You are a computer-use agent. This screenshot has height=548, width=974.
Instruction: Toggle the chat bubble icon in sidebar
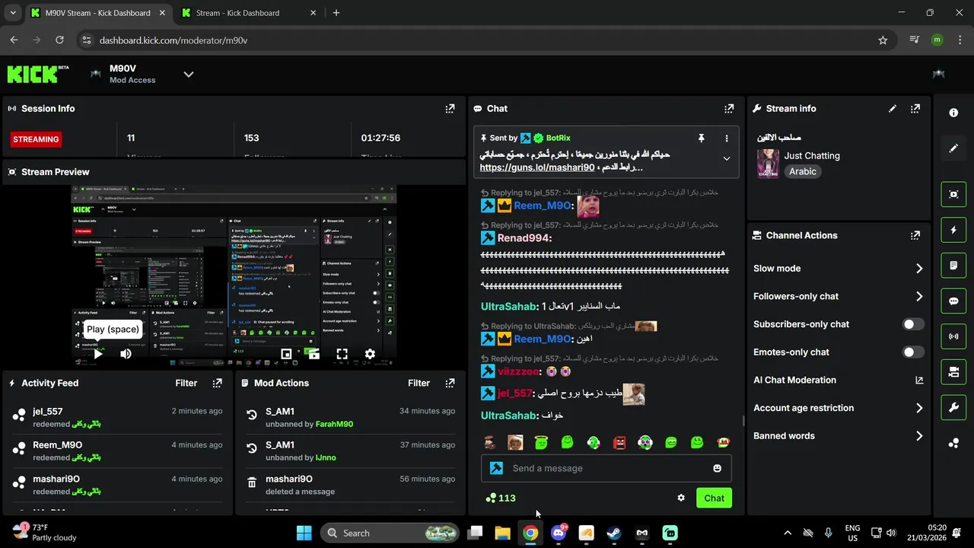(x=953, y=301)
